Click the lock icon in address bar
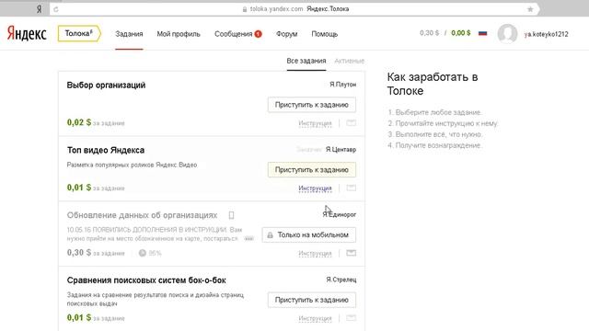The height and width of the screenshot is (331, 589). click(x=245, y=9)
